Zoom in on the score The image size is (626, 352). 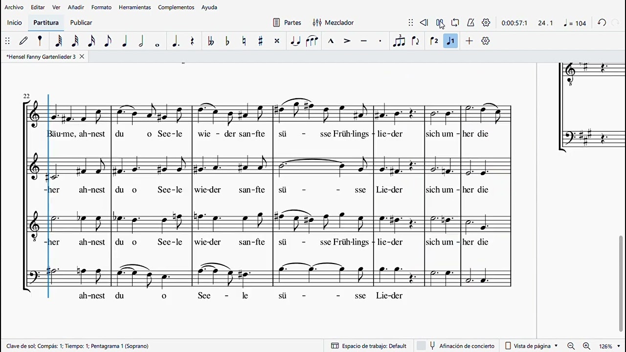[x=586, y=346]
